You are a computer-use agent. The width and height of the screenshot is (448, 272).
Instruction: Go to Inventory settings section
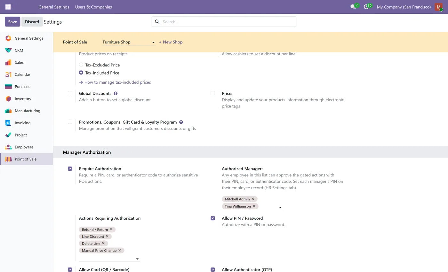coord(27,99)
